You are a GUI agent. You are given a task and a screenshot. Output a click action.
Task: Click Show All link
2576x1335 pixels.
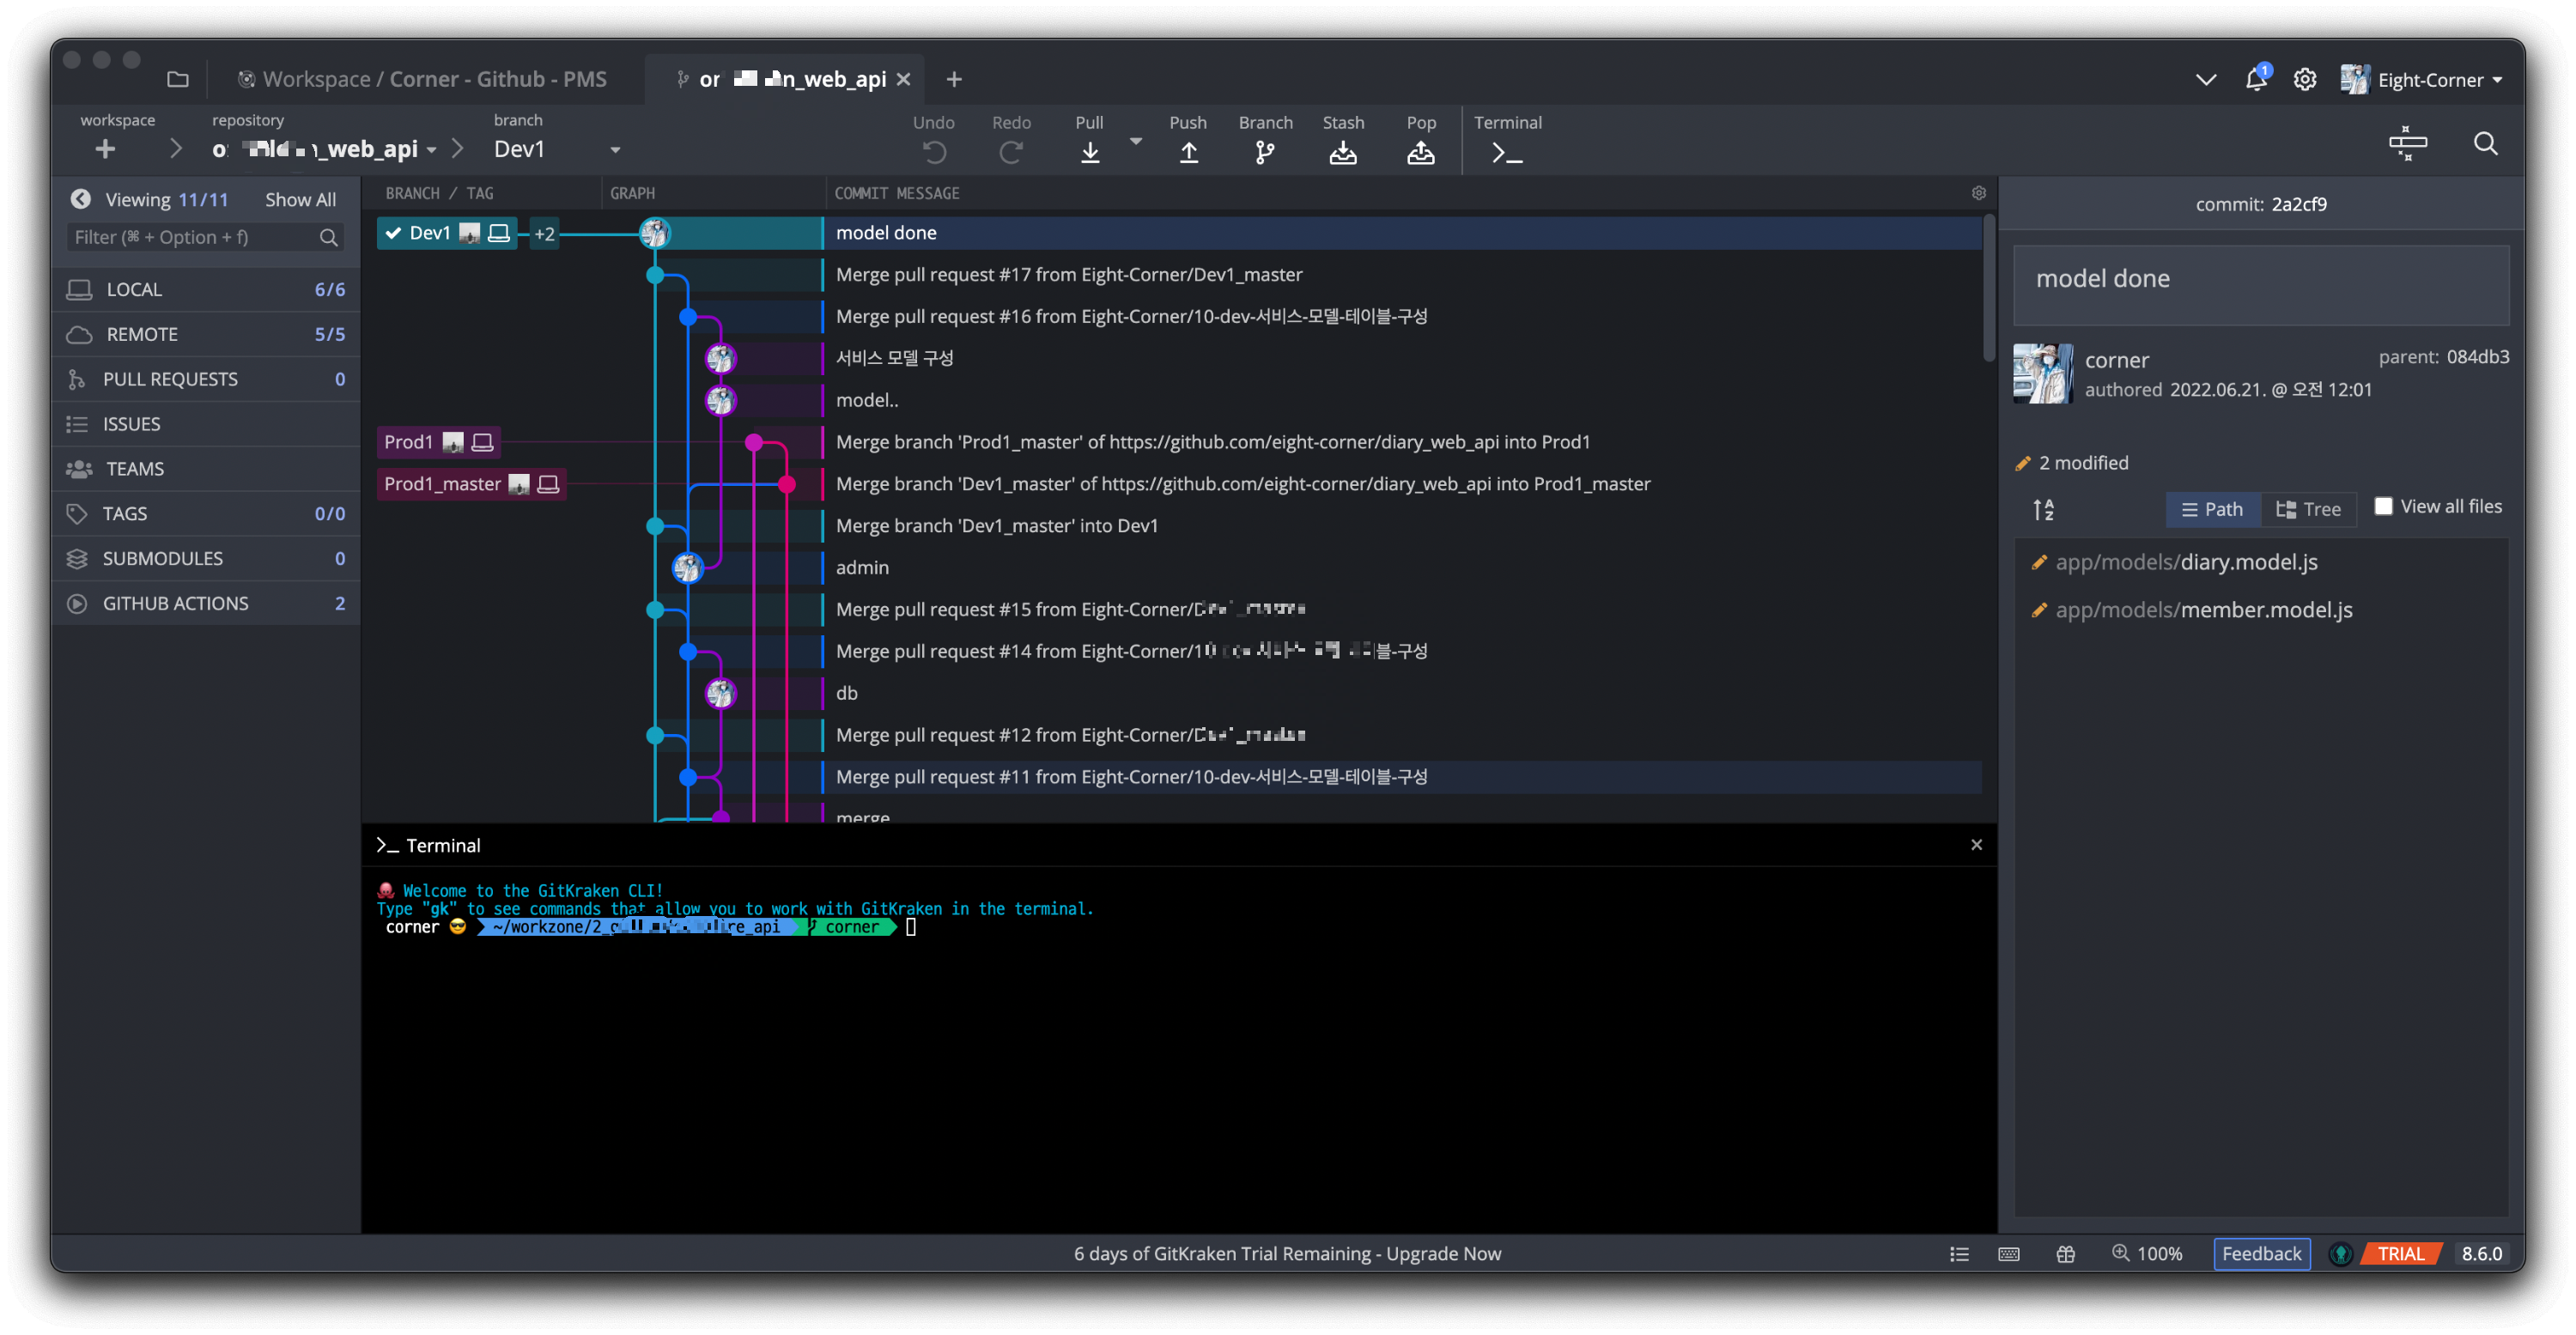point(300,199)
